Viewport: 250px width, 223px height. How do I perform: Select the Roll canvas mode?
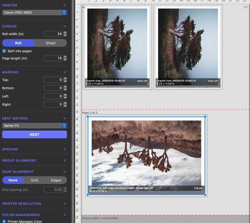18,43
